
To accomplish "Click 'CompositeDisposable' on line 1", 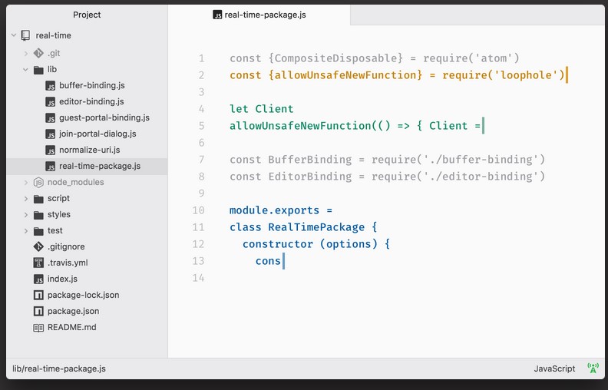I will (335, 58).
